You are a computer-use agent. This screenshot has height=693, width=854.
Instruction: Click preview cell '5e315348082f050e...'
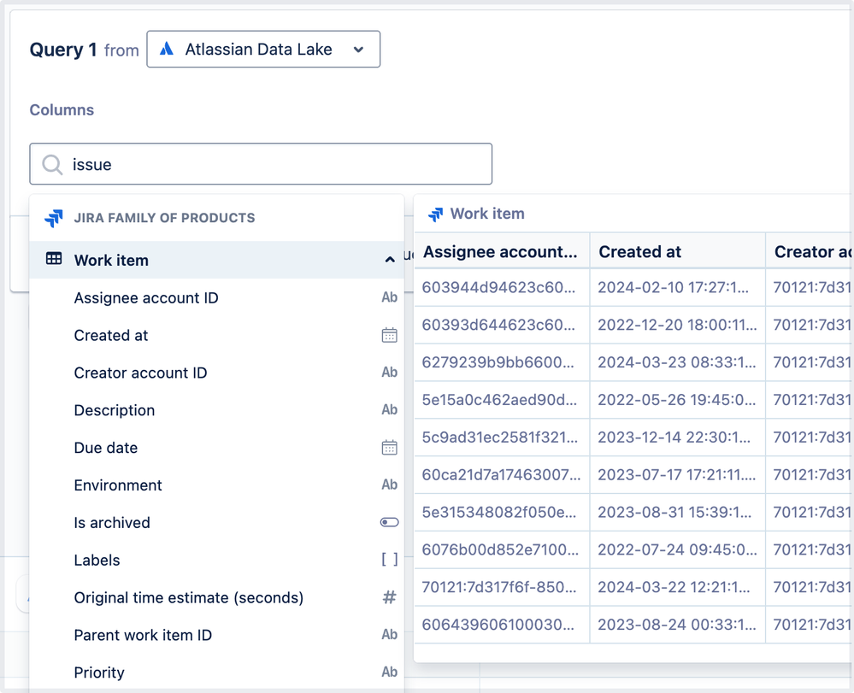(502, 513)
